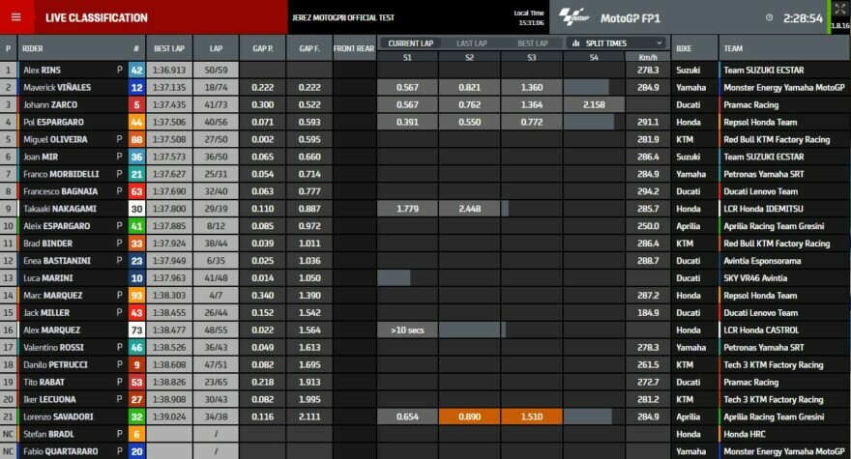Sort by the Gap P. column header
This screenshot has height=459, width=851.
(263, 48)
